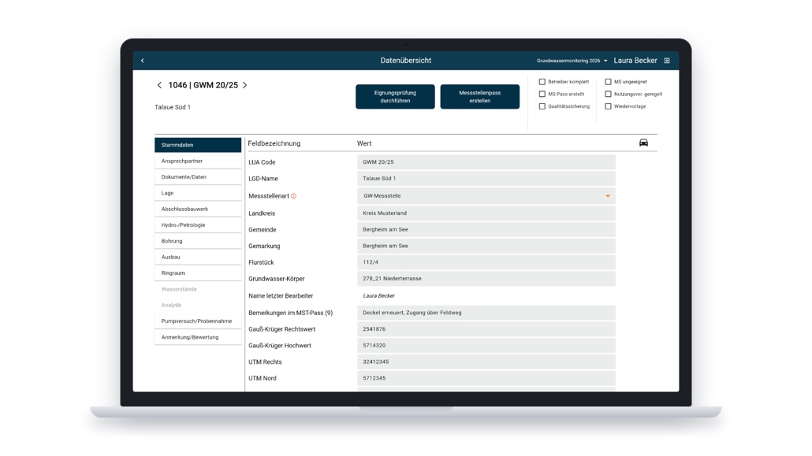Viewport: 812px width, 456px height.
Task: Open the Ansprechpartner tab
Action: pyautogui.click(x=198, y=161)
